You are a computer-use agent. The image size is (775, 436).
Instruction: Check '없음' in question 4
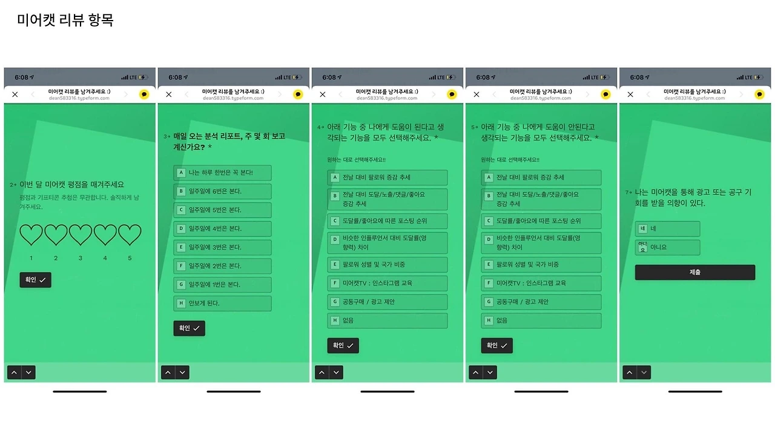click(387, 320)
